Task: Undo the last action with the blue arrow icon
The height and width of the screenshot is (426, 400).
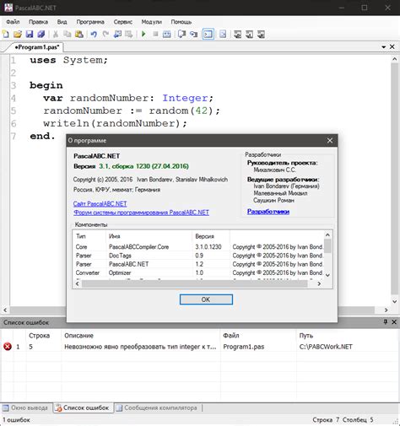Action: tap(94, 35)
